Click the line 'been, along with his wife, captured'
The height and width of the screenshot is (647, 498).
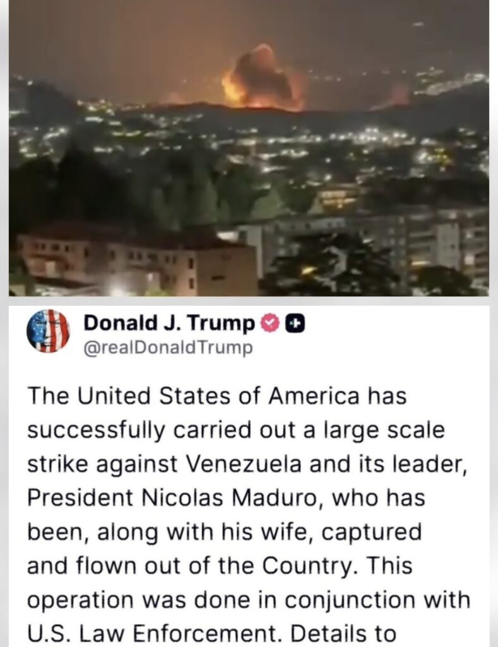tap(224, 532)
